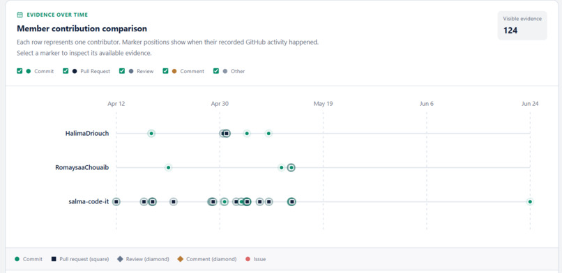Click the orange Comment (diamond) legend icon
This screenshot has width=562, height=273.
[x=181, y=259]
